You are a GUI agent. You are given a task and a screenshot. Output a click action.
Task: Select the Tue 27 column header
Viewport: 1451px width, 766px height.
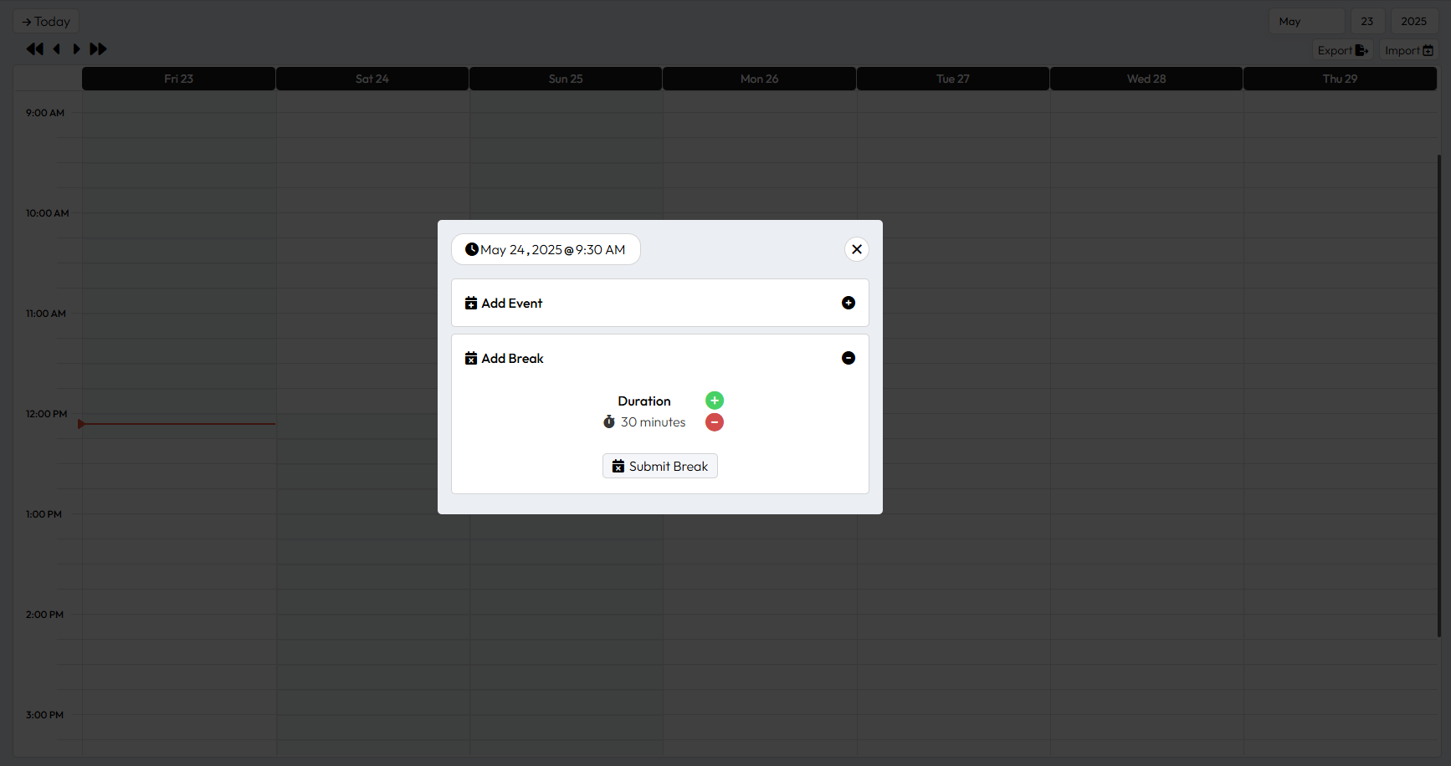(953, 79)
